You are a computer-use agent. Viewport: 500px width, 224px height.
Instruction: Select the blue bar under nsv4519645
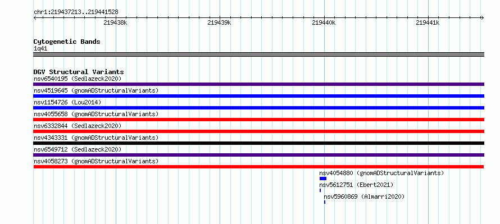pos(258,96)
